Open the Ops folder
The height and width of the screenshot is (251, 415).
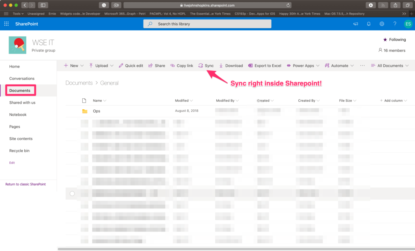tap(96, 111)
